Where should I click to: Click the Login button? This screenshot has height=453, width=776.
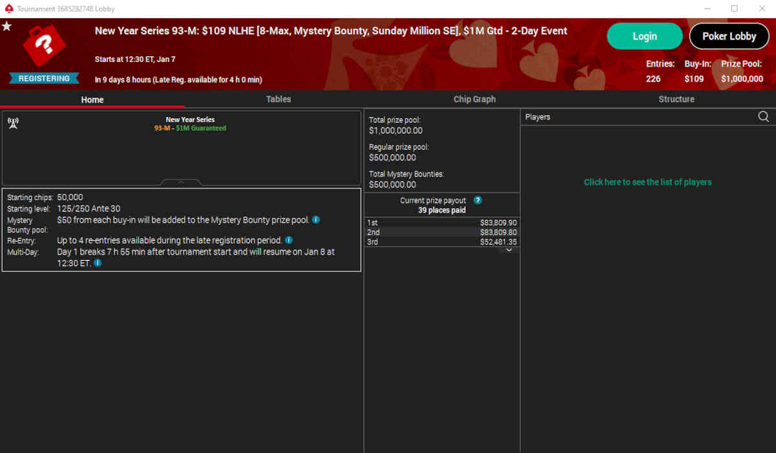pyautogui.click(x=645, y=36)
